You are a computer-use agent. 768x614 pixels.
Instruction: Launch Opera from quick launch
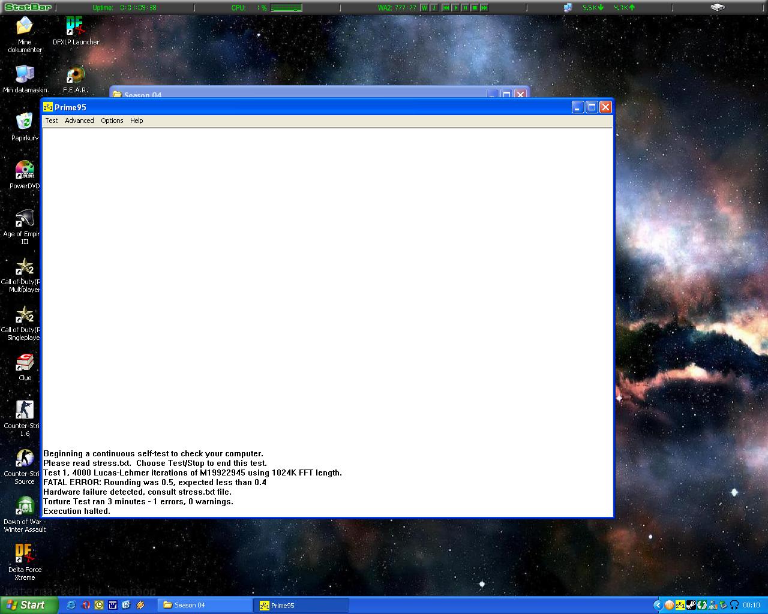[x=86, y=605]
